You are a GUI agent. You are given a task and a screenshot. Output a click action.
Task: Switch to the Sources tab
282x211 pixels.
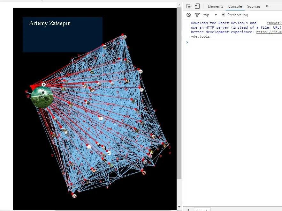[x=254, y=6]
